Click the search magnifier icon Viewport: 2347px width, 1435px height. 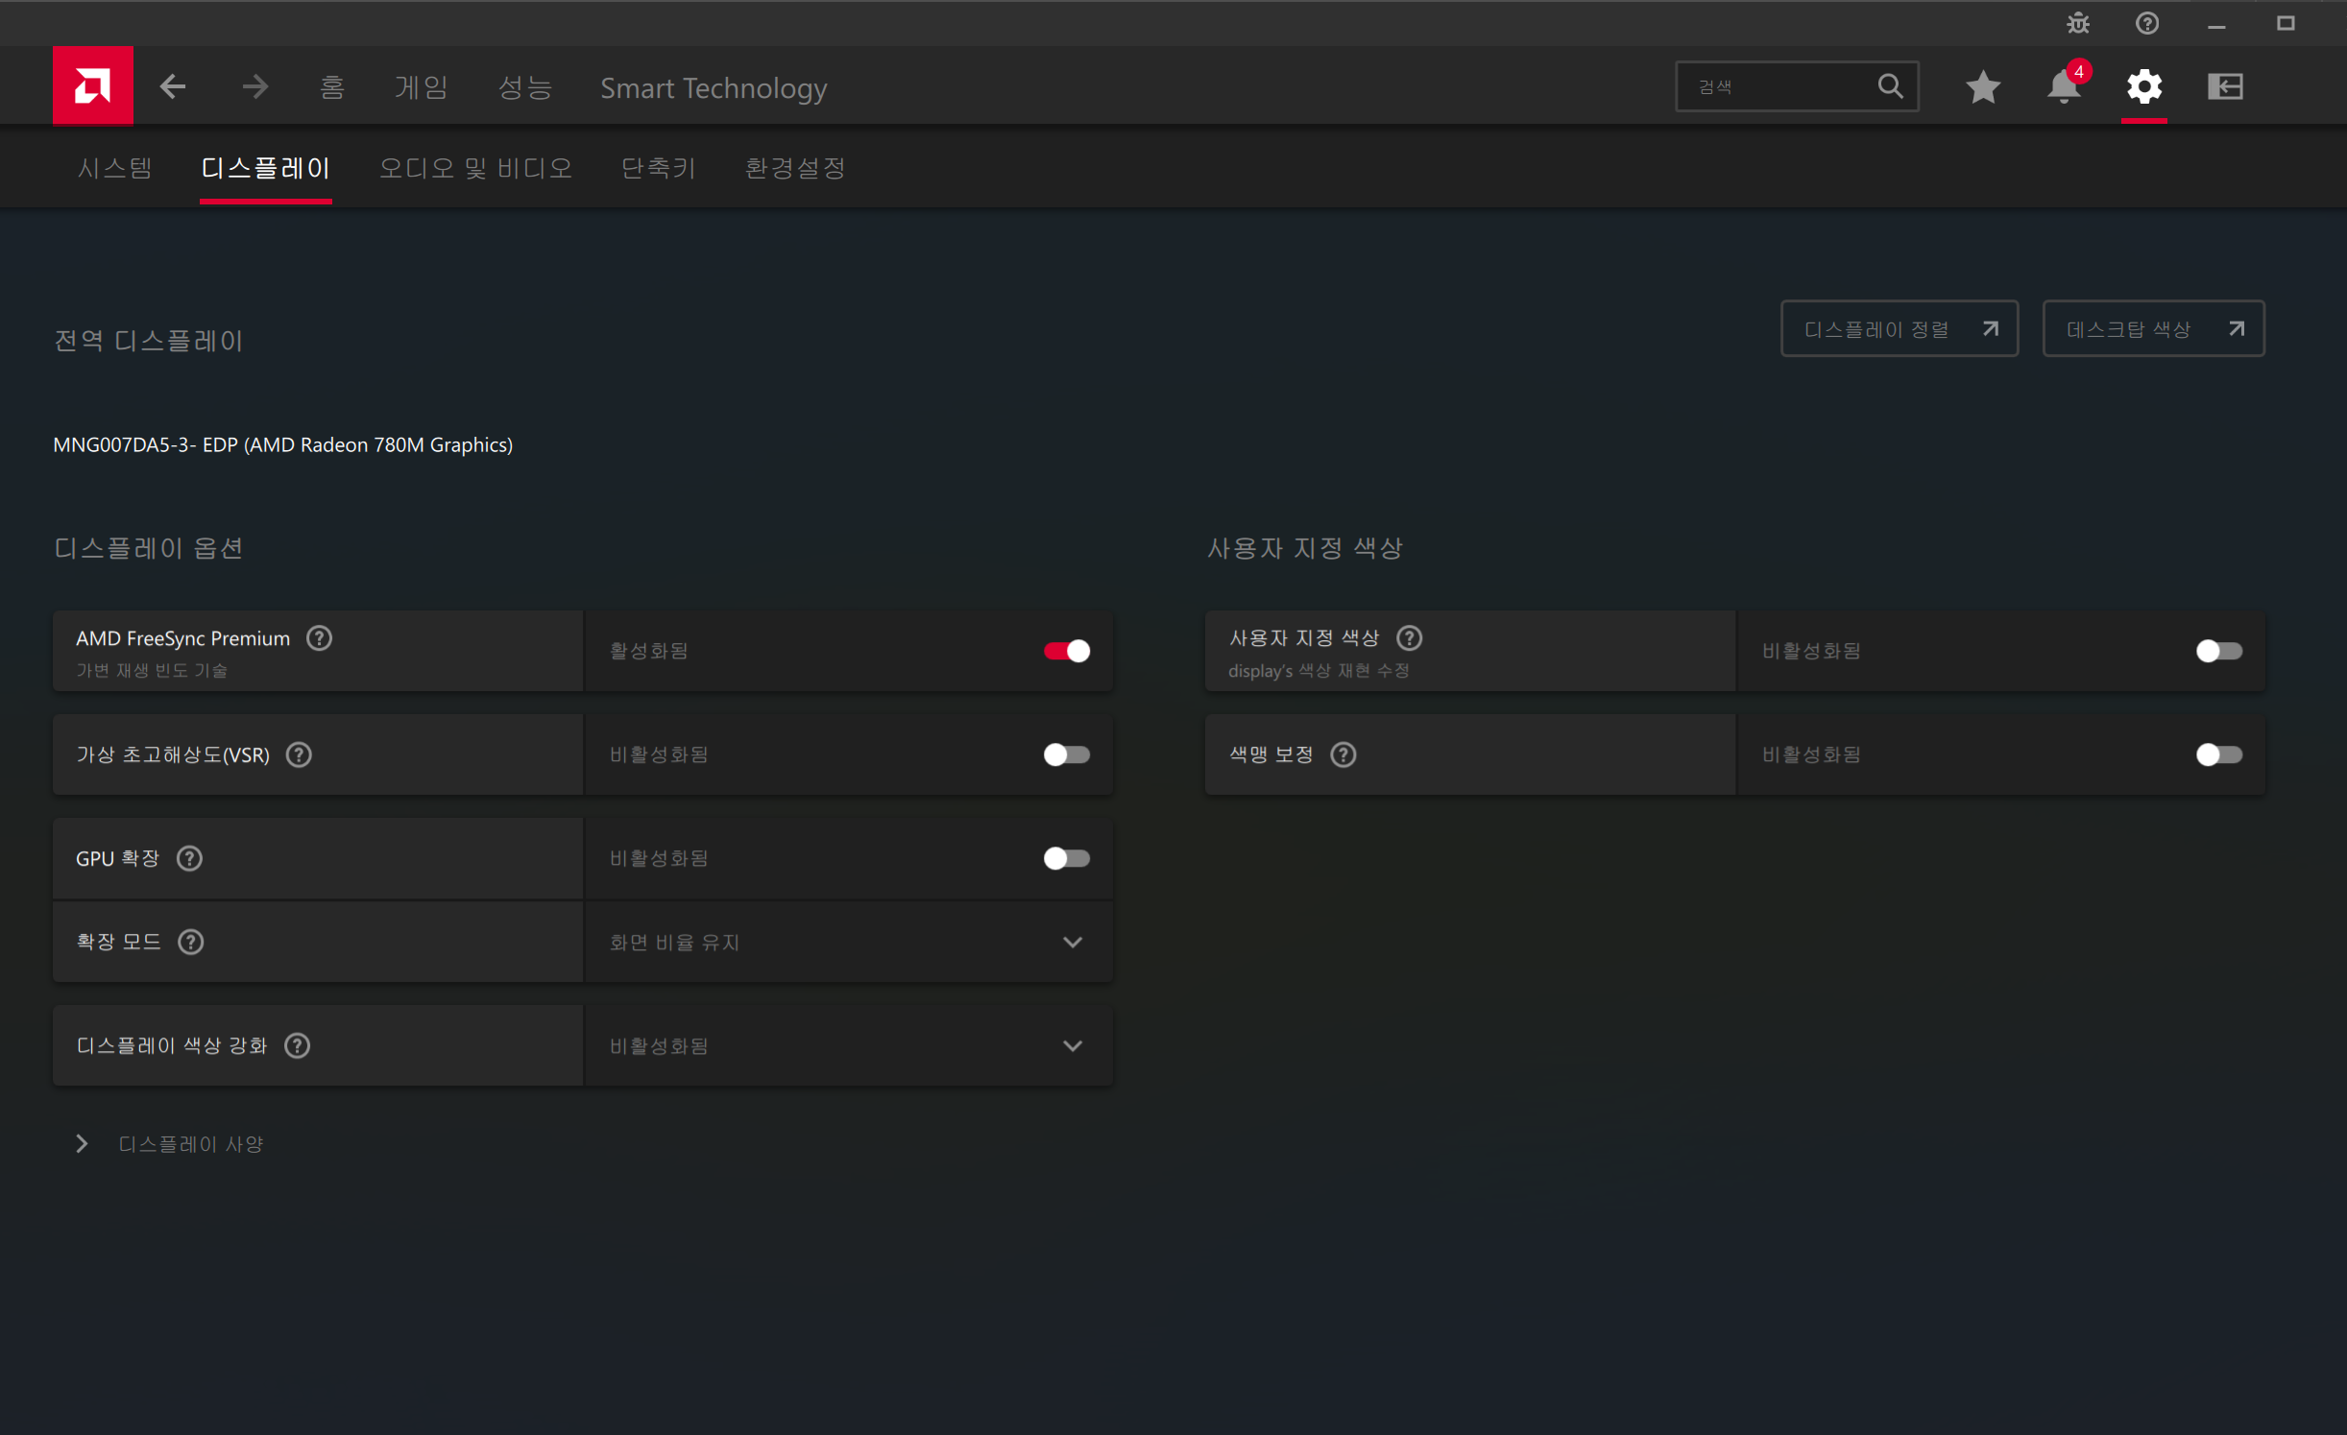pyautogui.click(x=1890, y=86)
